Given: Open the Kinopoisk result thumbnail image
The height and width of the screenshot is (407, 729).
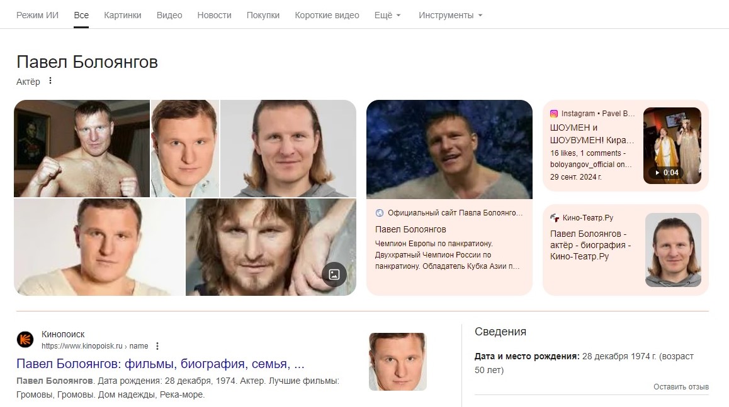Looking at the screenshot, I should 397,362.
